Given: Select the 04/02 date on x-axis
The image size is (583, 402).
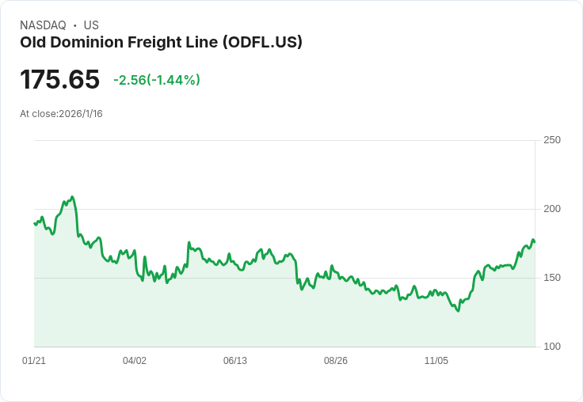Looking at the screenshot, I should pyautogui.click(x=135, y=361).
